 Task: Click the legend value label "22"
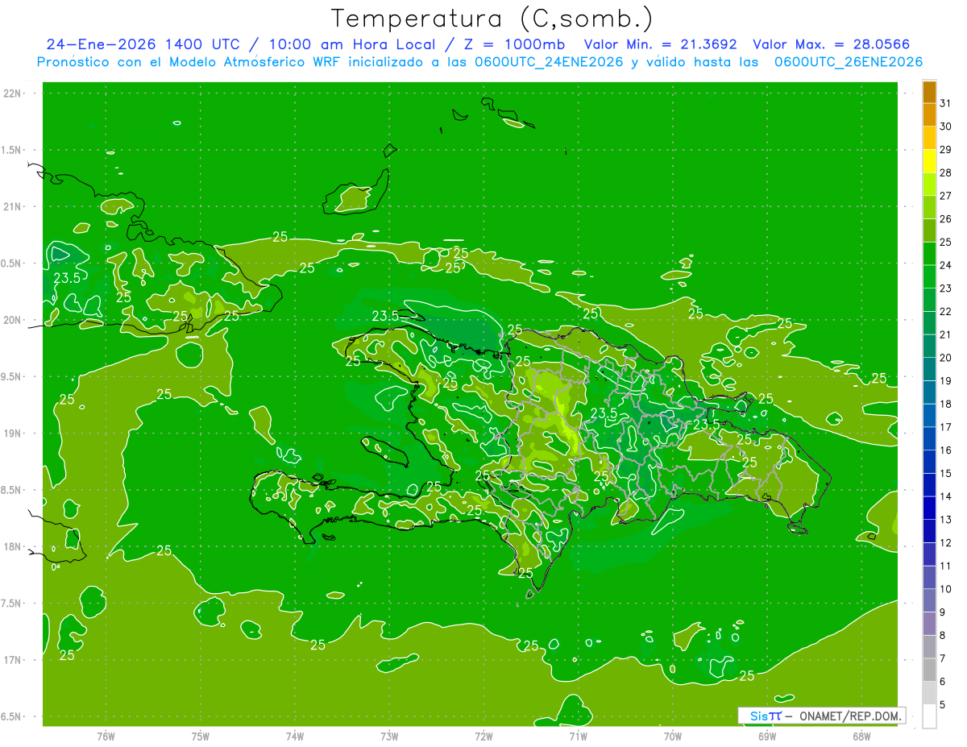[x=946, y=311]
